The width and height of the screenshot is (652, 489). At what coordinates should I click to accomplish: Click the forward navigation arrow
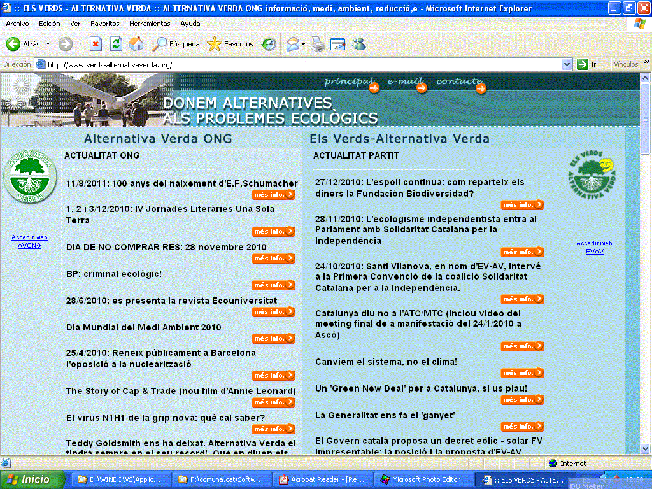66,44
